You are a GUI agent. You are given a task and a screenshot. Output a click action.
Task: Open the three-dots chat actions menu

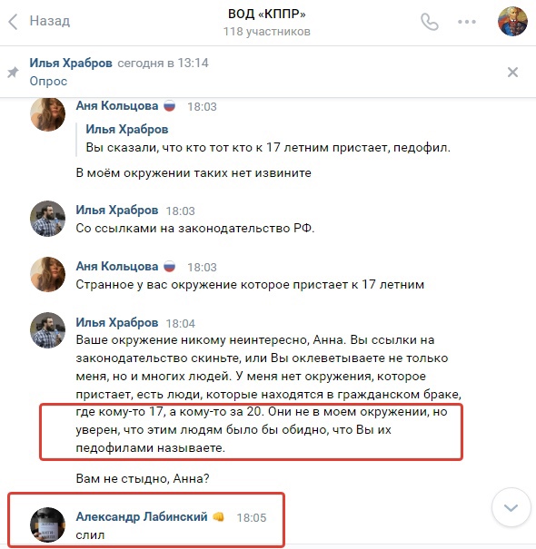[467, 22]
